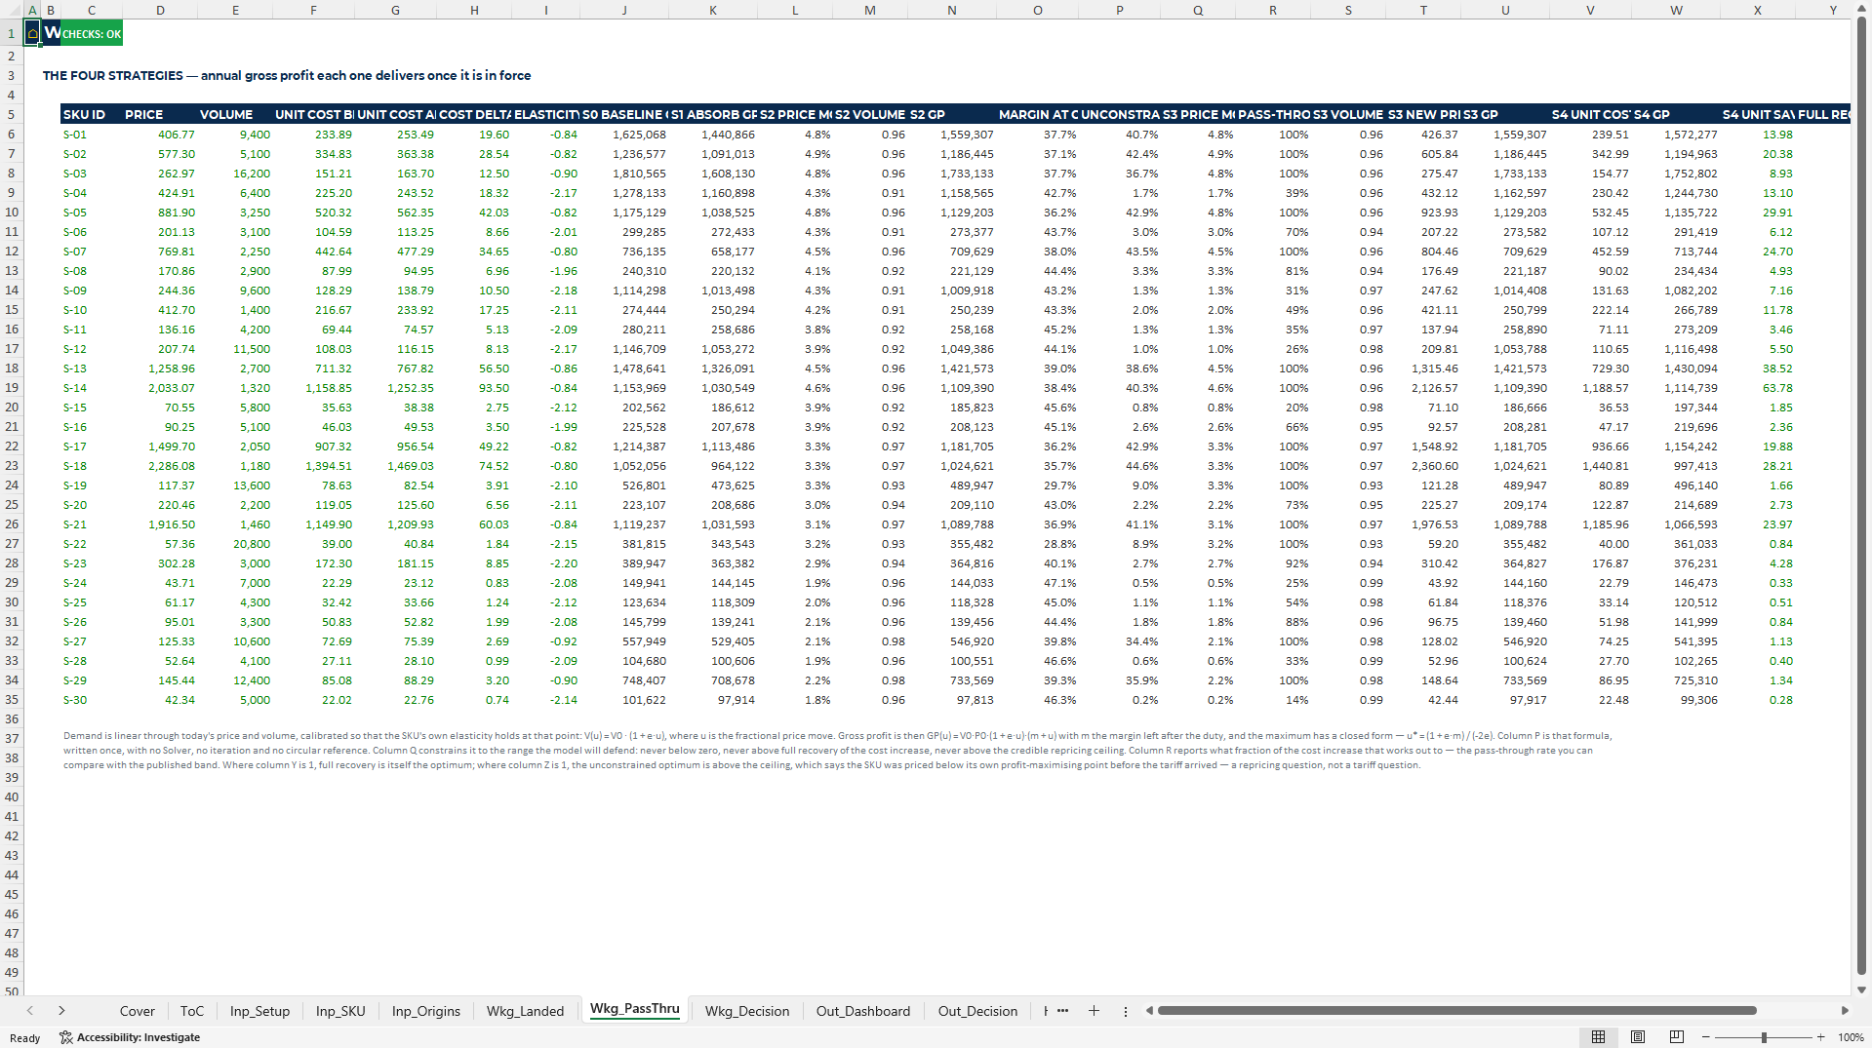The image size is (1872, 1048).
Task: Go to the Wkg_Landed sheet
Action: (x=525, y=1011)
